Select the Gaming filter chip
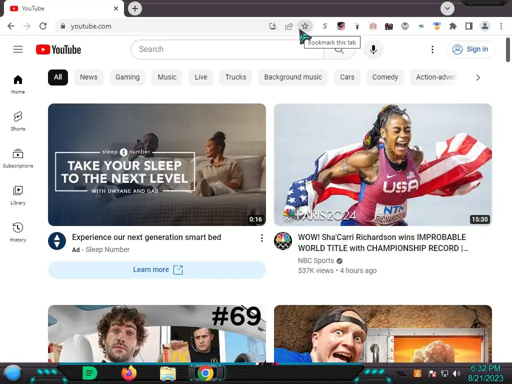512x384 pixels. tap(127, 77)
